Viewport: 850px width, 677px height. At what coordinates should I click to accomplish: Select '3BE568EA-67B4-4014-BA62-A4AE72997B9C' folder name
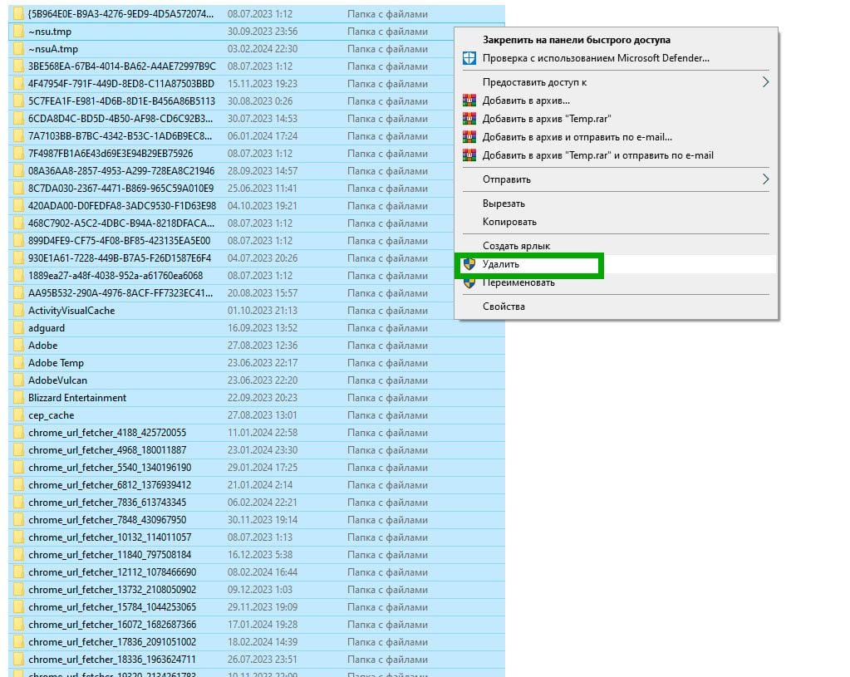[122, 66]
